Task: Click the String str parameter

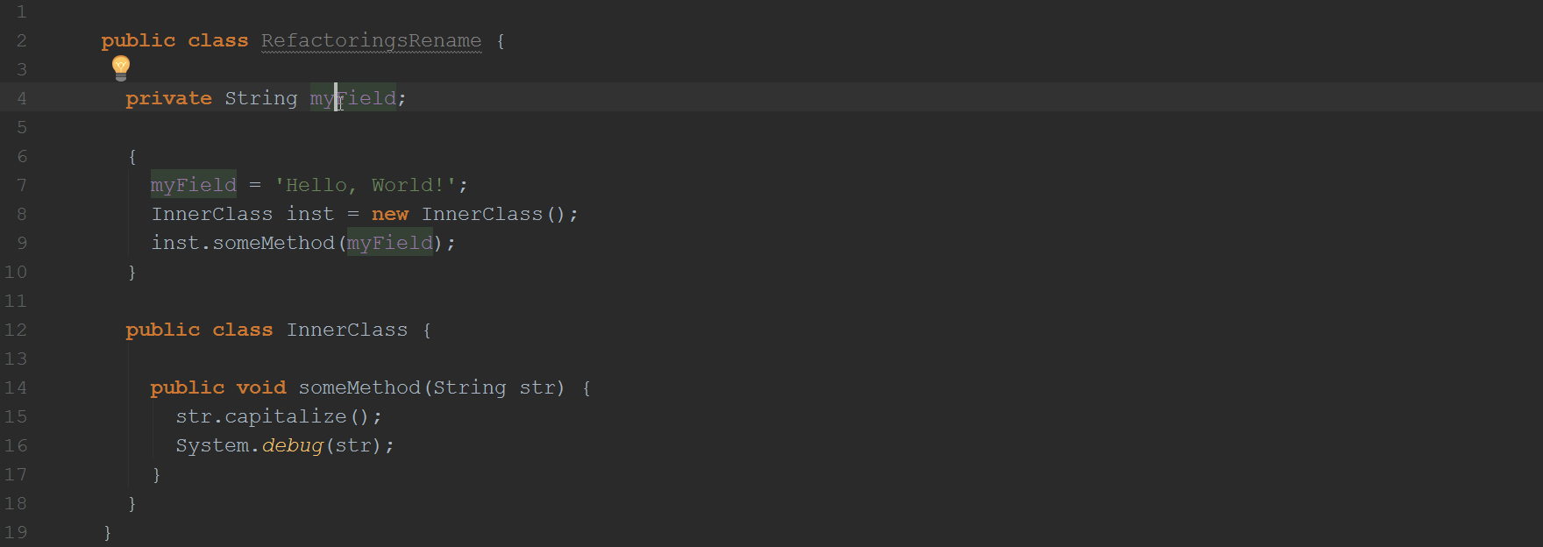Action: click(x=494, y=387)
